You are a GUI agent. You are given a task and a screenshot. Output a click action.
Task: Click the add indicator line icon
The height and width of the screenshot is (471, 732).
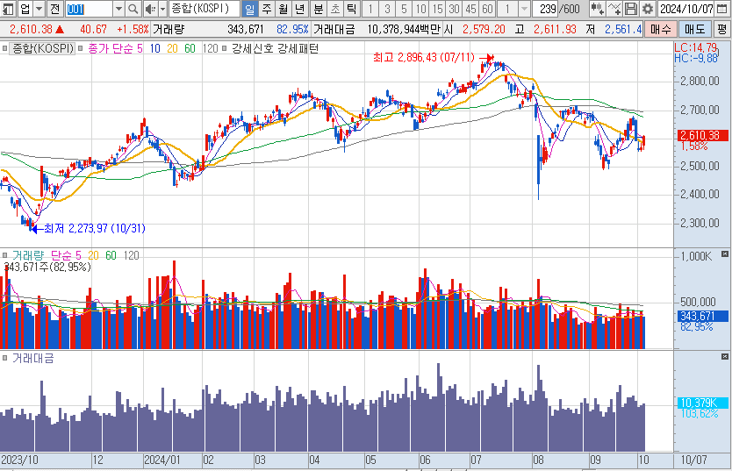(x=614, y=9)
